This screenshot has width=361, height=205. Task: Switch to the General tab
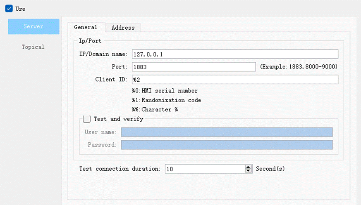pyautogui.click(x=86, y=27)
